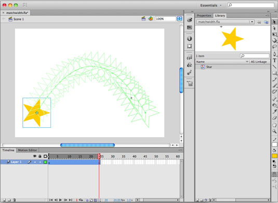278x203 pixels.
Task: Select the Deco tool
Action: click(x=274, y=91)
